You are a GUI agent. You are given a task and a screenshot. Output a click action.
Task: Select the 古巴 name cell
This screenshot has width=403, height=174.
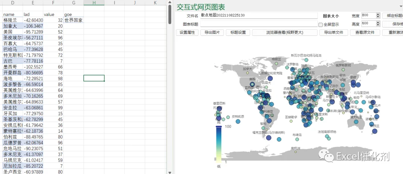pyautogui.click(x=13, y=61)
